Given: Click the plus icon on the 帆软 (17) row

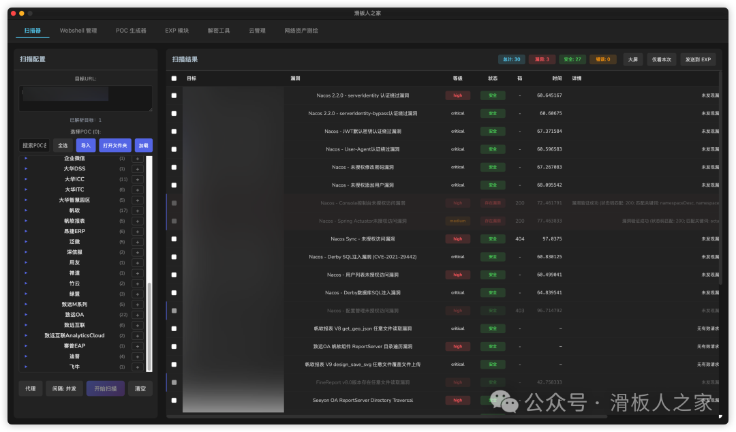Looking at the screenshot, I should [138, 211].
